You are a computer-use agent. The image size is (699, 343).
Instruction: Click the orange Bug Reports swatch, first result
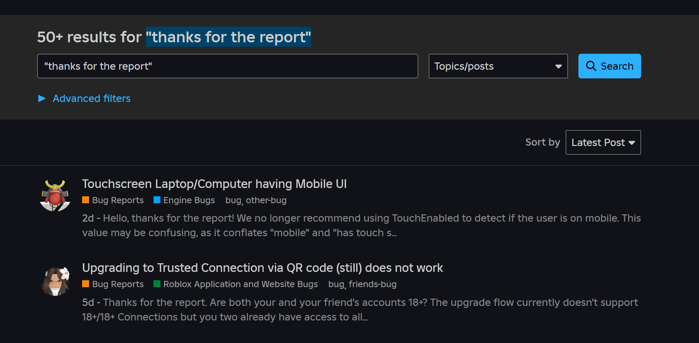[86, 200]
